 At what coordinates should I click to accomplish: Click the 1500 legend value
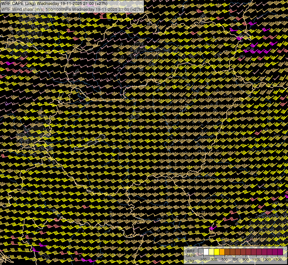[277, 259]
